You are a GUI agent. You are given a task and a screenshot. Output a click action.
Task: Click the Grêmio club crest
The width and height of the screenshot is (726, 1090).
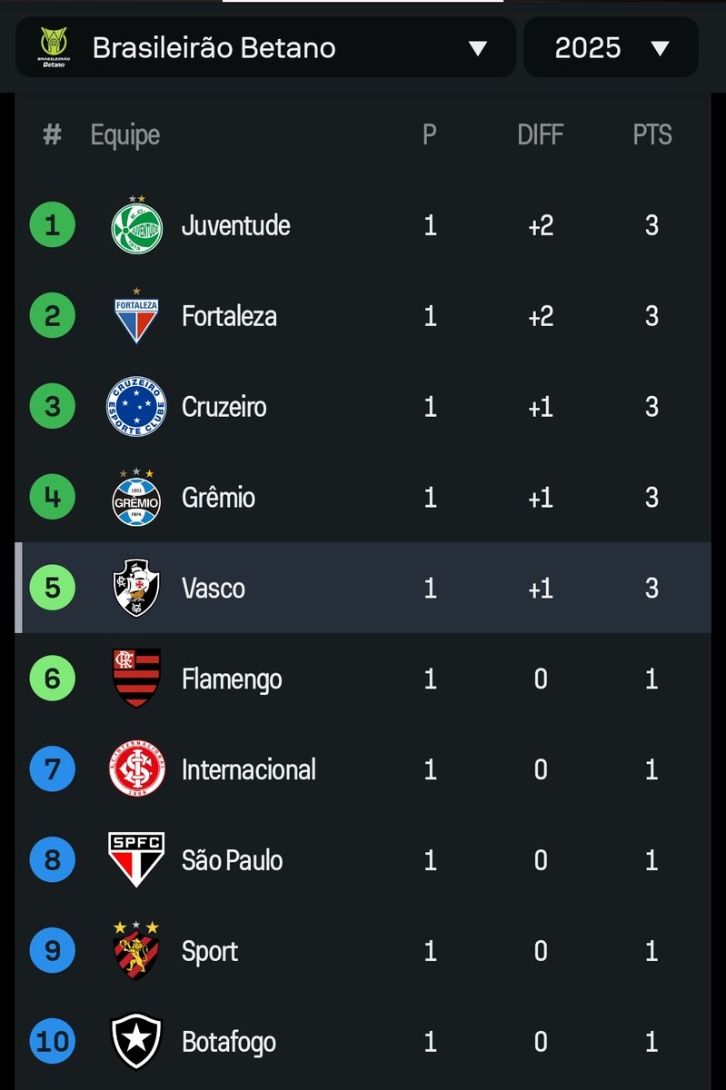(x=136, y=498)
